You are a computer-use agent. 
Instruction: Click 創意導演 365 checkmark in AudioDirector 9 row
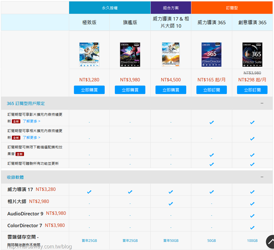[x=252, y=216]
